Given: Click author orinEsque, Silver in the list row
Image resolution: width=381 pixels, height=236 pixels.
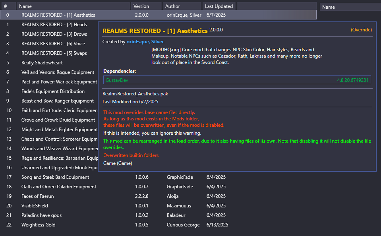Looking at the screenshot, I should pyautogui.click(x=184, y=15).
